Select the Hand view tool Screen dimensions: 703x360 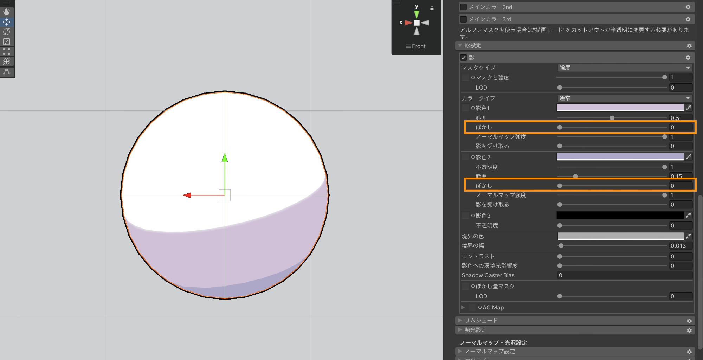pos(7,12)
